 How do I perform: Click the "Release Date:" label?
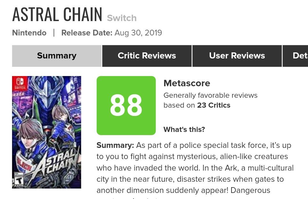coord(86,33)
